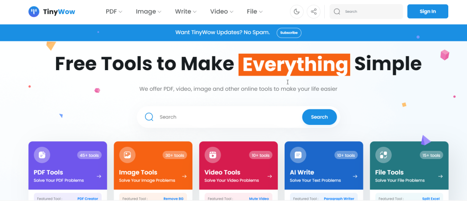467x201 pixels.
Task: Open the Mute Video featured tool
Action: coord(259,199)
